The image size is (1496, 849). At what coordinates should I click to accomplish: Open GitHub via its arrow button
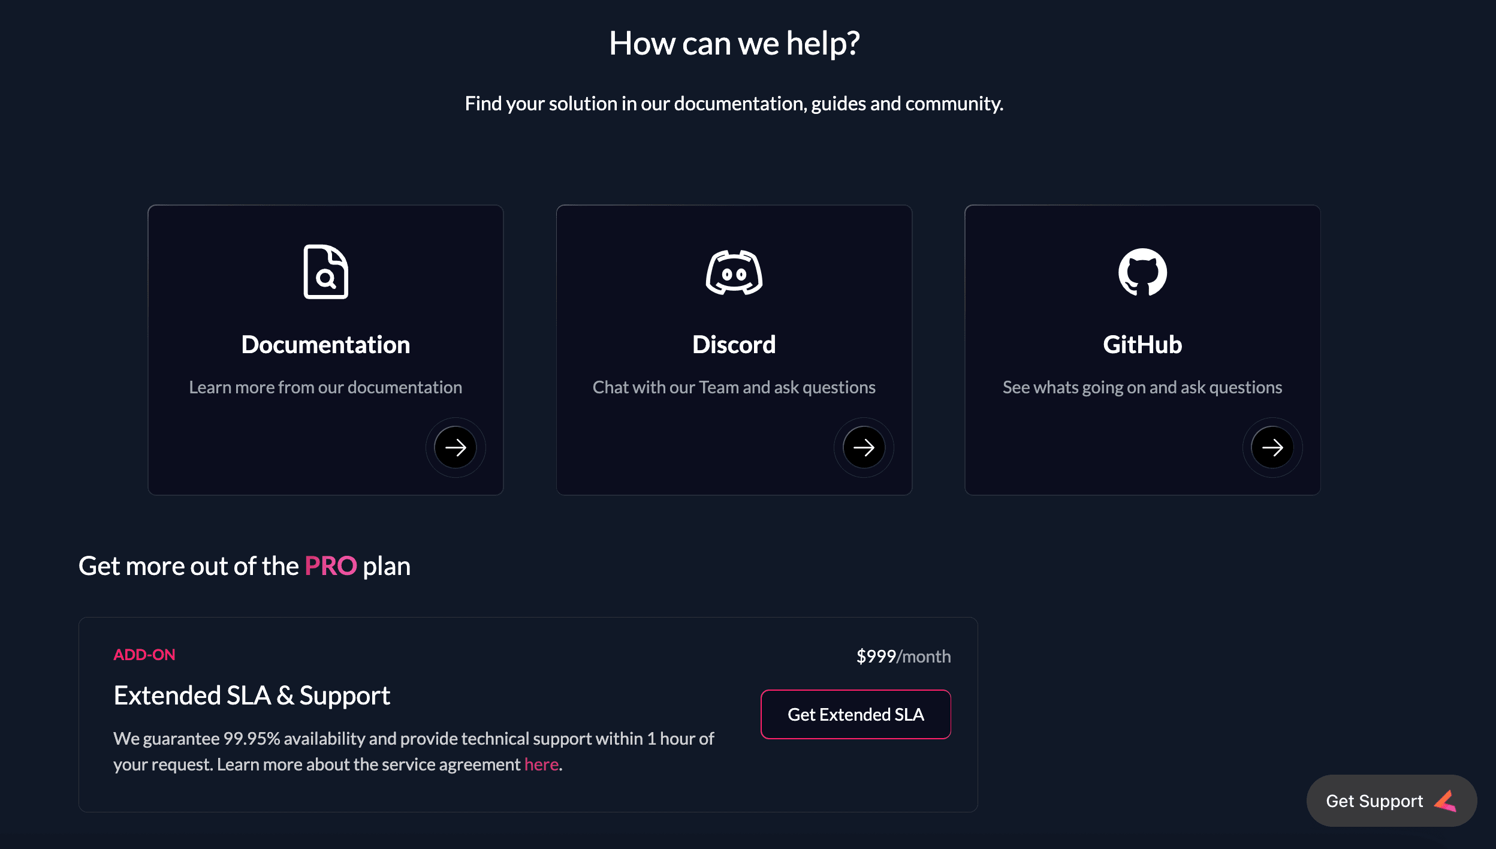(x=1272, y=447)
